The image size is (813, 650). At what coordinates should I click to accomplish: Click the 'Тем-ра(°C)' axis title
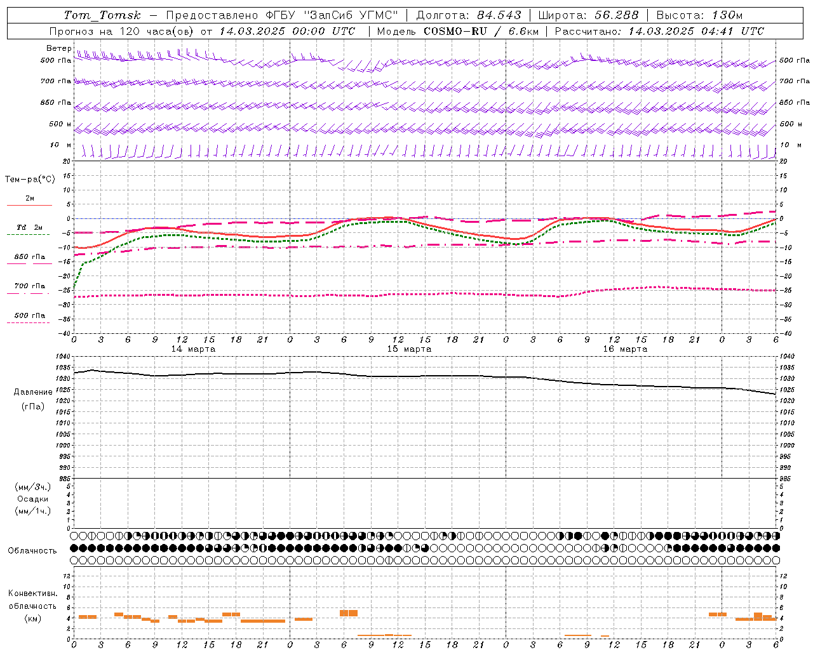[30, 180]
